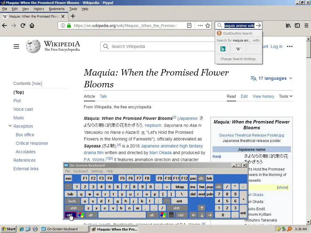Open the Edit tab of the article
Screen dimensions: 311x233
[244, 96]
